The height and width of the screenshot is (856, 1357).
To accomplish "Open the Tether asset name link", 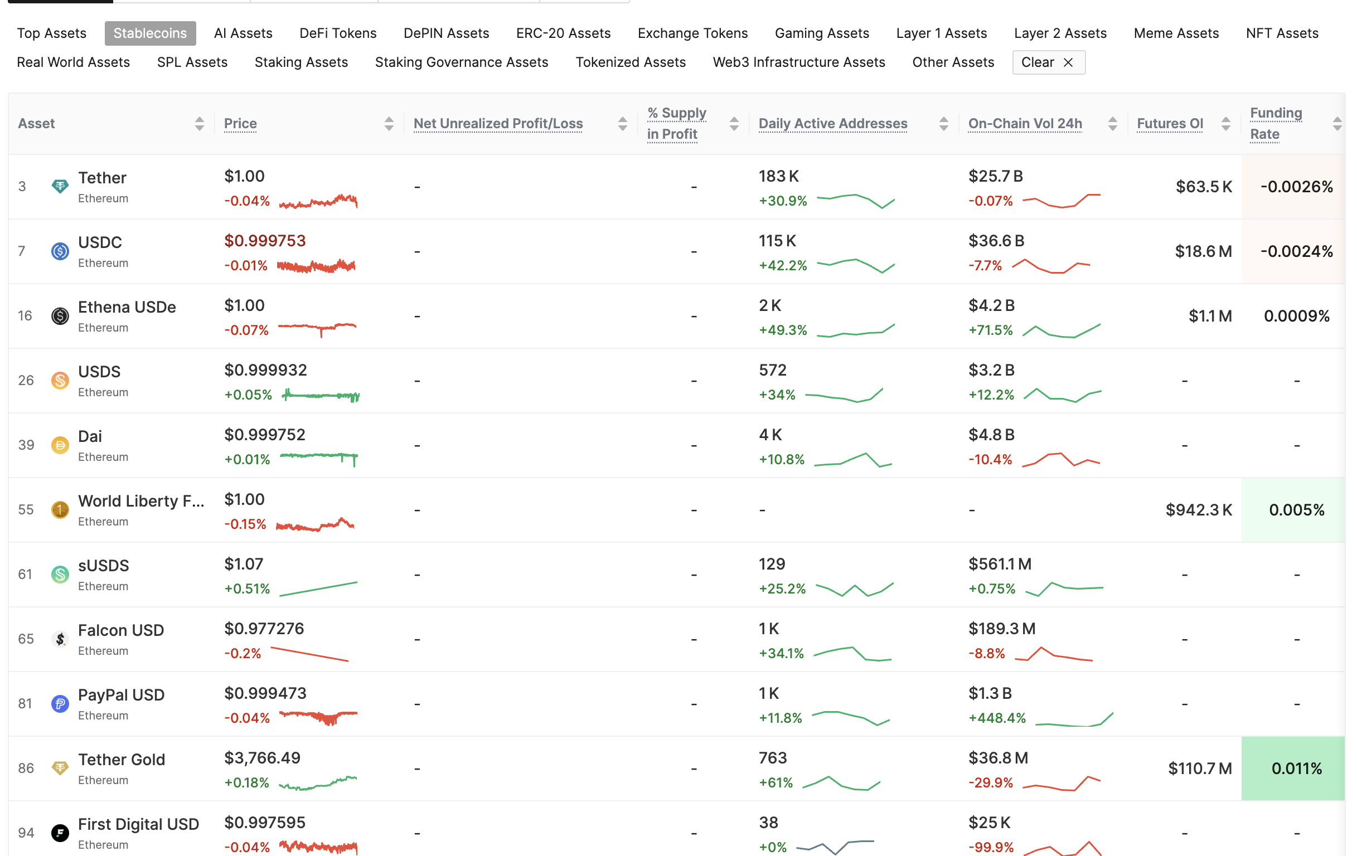I will 102,178.
